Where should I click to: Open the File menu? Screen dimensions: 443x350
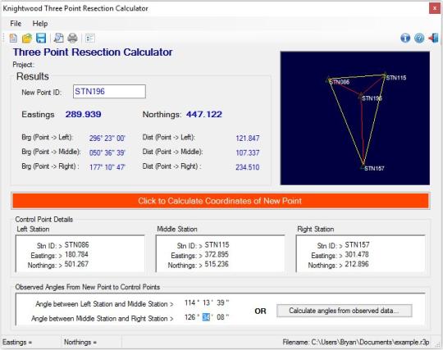(16, 24)
